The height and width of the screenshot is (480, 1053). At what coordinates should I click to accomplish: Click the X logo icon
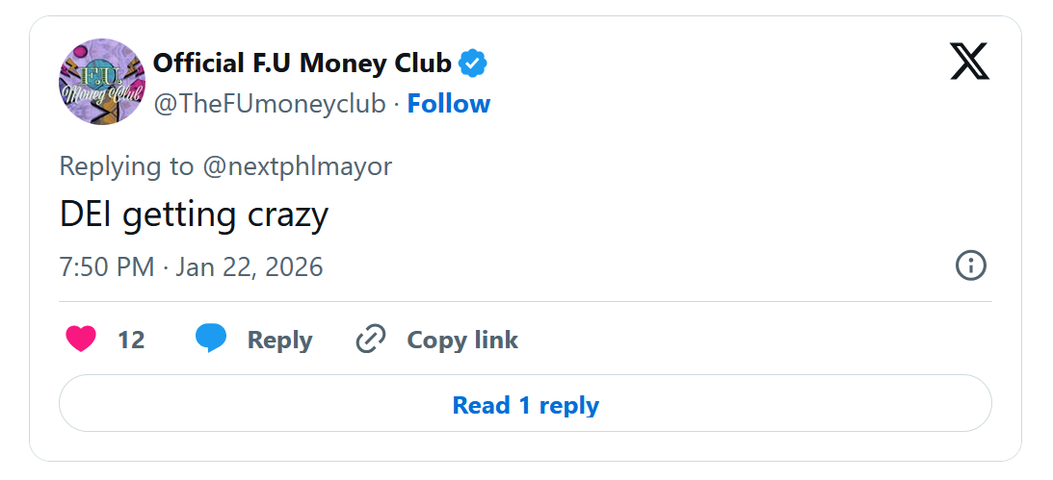coord(969,63)
